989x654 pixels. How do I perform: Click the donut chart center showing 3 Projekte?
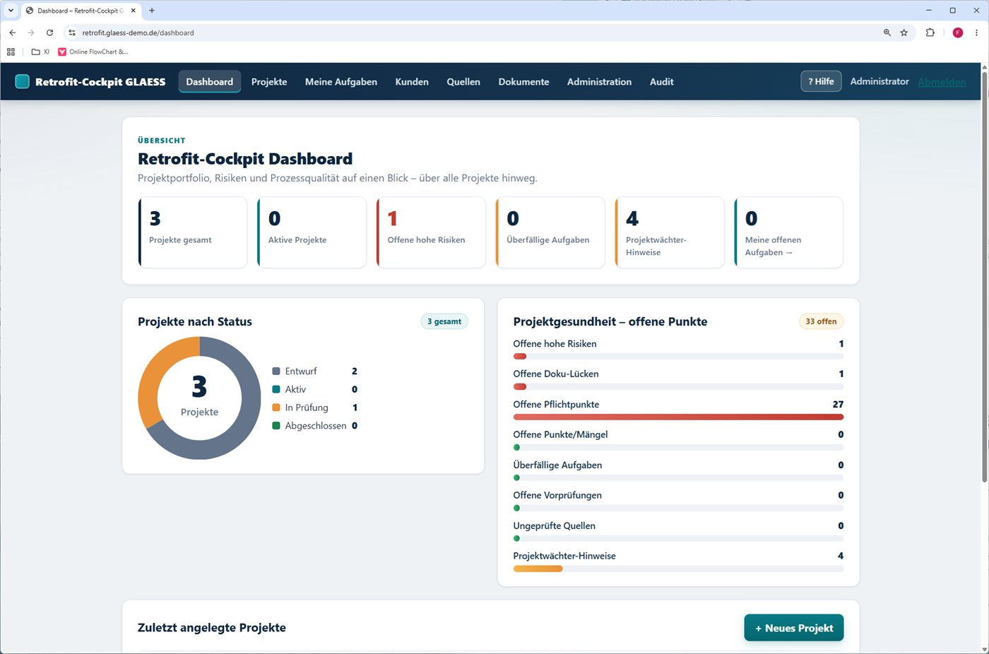[199, 397]
